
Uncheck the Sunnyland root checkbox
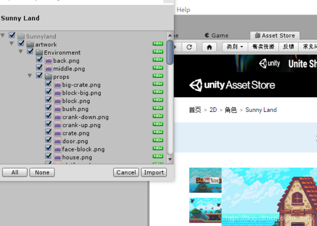click(x=12, y=35)
